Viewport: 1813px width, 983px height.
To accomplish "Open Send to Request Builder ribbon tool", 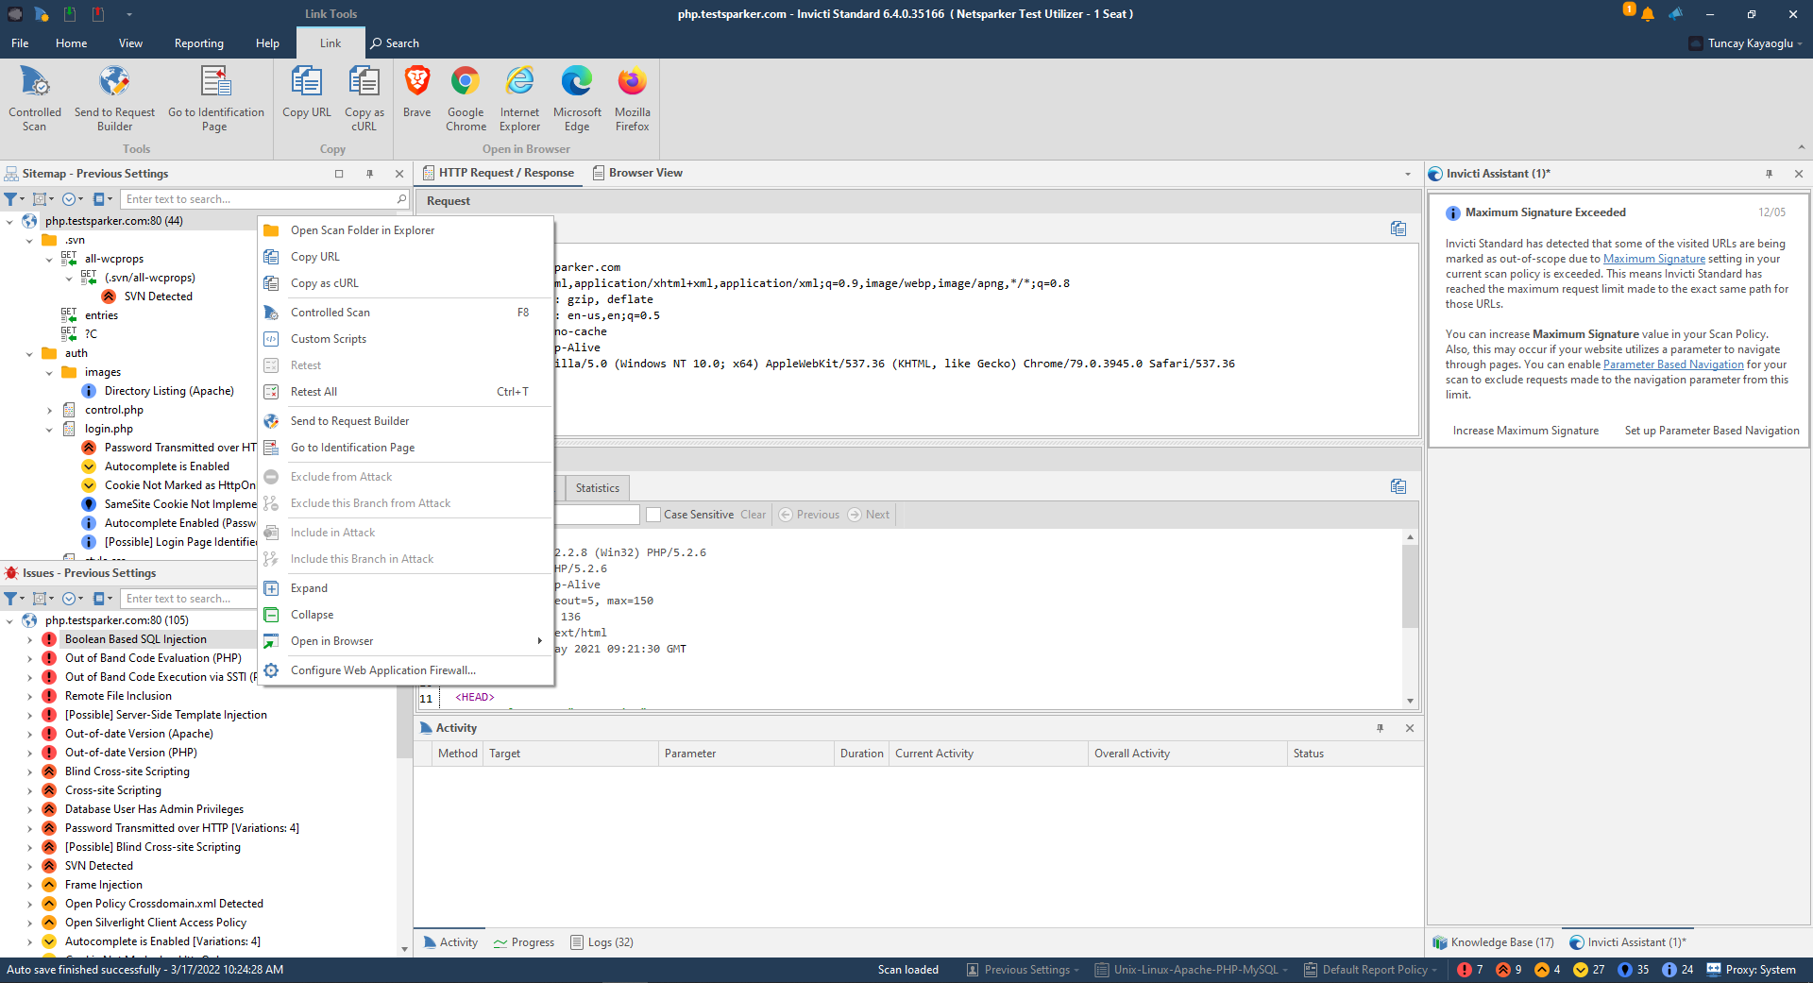I will pos(114,99).
